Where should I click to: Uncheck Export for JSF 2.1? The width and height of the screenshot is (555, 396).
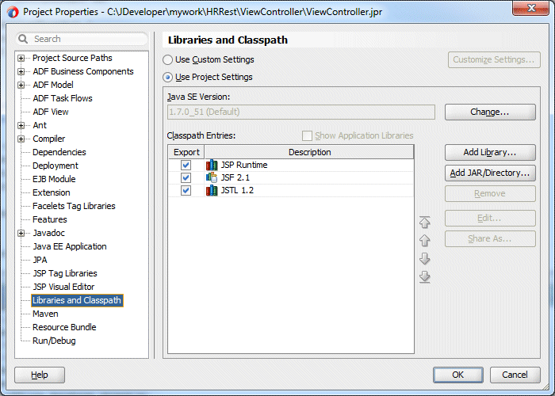[x=186, y=177]
